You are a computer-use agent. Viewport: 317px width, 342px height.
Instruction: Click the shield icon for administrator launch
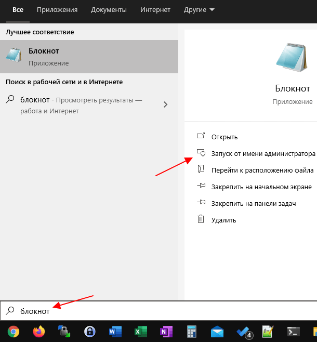coord(201,153)
